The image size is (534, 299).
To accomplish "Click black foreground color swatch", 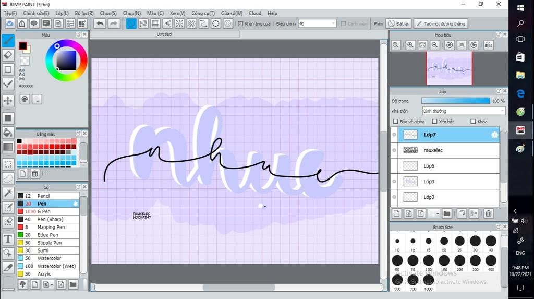I will click(22, 46).
